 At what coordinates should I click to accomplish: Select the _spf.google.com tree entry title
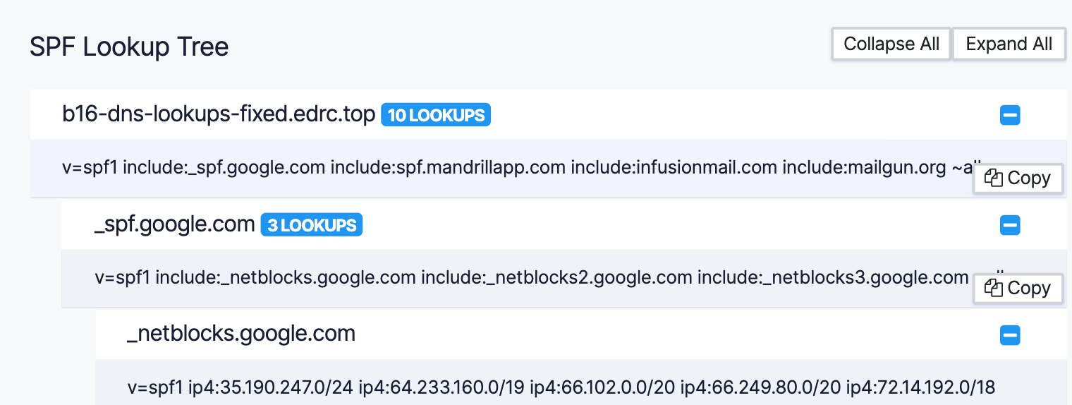pos(174,224)
